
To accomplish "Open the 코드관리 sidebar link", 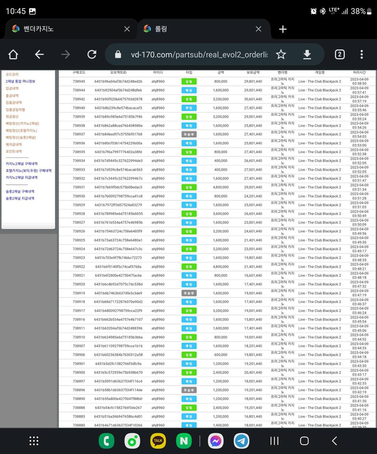I will point(12,74).
